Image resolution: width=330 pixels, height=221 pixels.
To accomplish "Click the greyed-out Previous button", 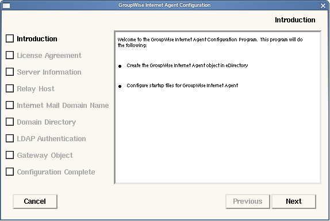I will 248,201.
